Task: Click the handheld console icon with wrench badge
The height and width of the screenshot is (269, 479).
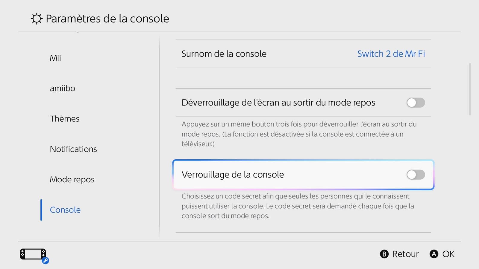Action: [x=34, y=256]
